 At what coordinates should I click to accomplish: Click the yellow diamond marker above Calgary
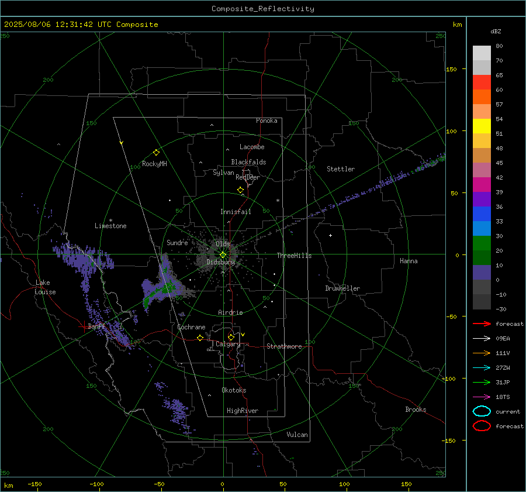tap(231, 337)
